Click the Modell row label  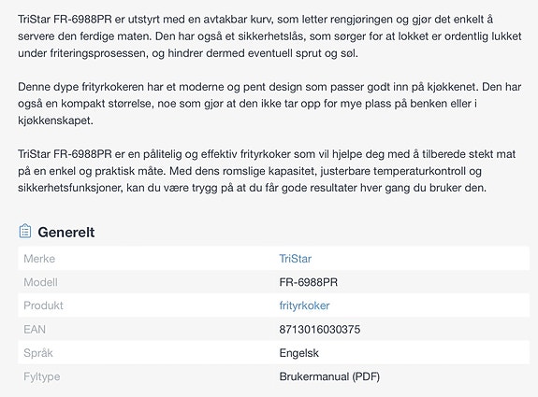(x=40, y=282)
